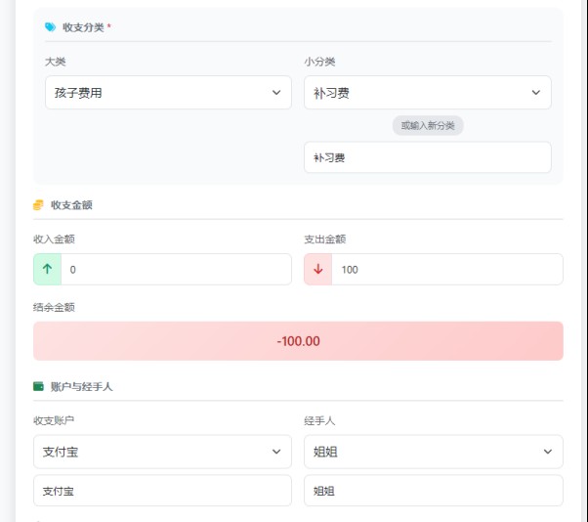Click the 收入金额 input showing 0
This screenshot has height=522, width=588.
tap(176, 269)
